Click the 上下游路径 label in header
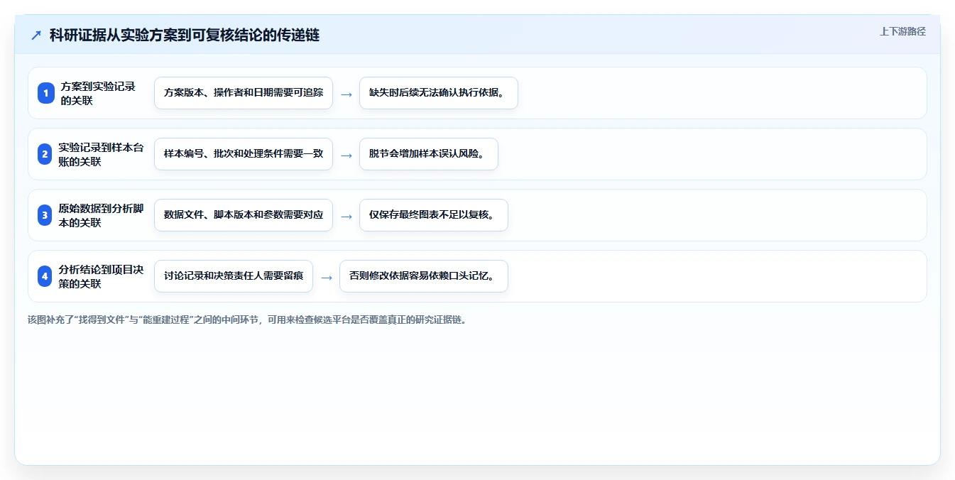Viewport: 955px width, 480px height. [902, 31]
